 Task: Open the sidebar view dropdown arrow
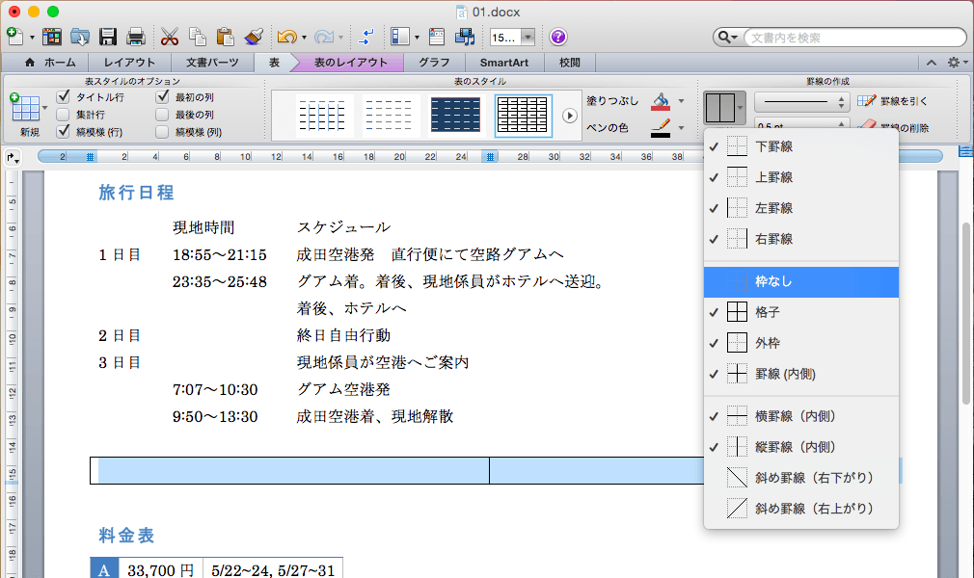[x=417, y=38]
